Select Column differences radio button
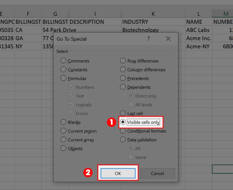Viewport: 233px width, 190px height. pos(123,70)
